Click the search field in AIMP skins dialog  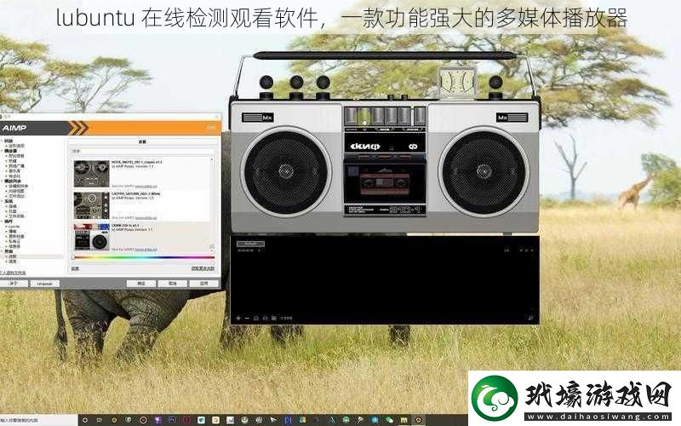click(142, 152)
